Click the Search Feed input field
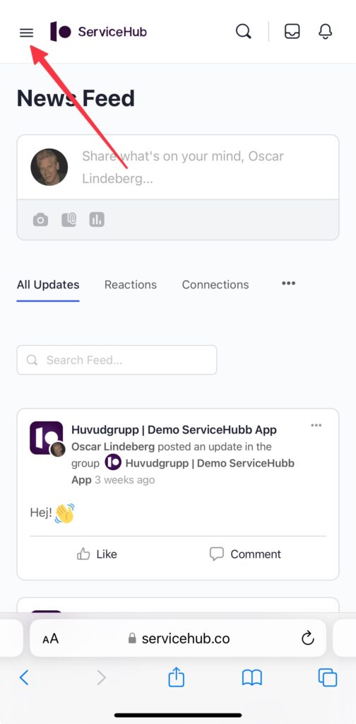This screenshot has height=724, width=356. 117,360
